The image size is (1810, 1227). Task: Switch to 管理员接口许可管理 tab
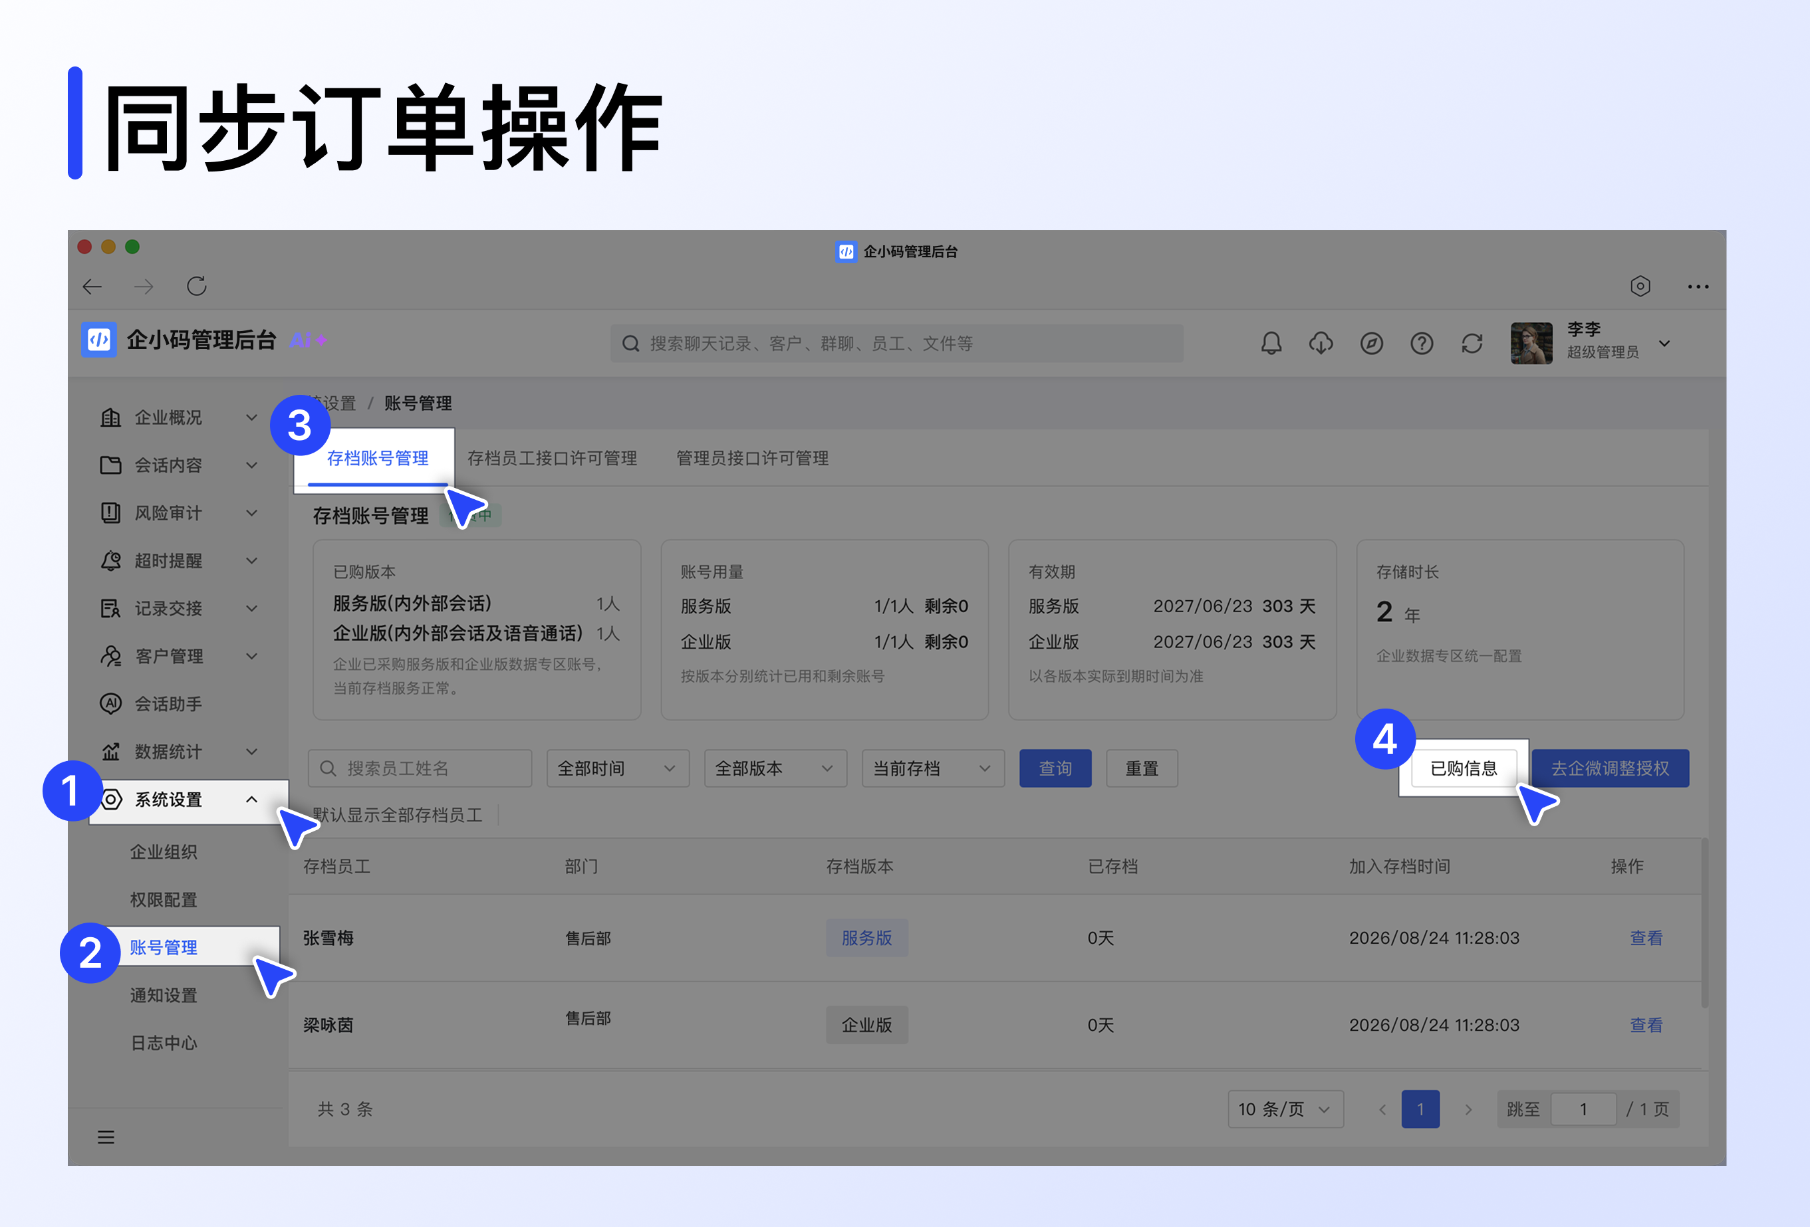[752, 458]
